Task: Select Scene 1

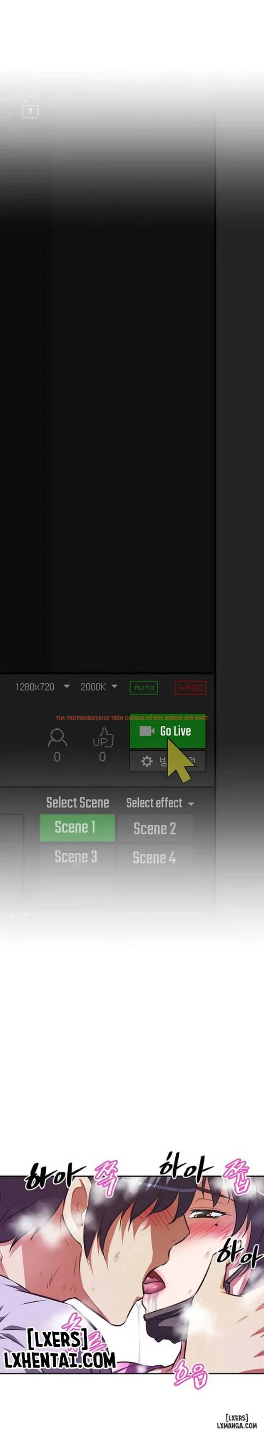Action: coord(77,827)
